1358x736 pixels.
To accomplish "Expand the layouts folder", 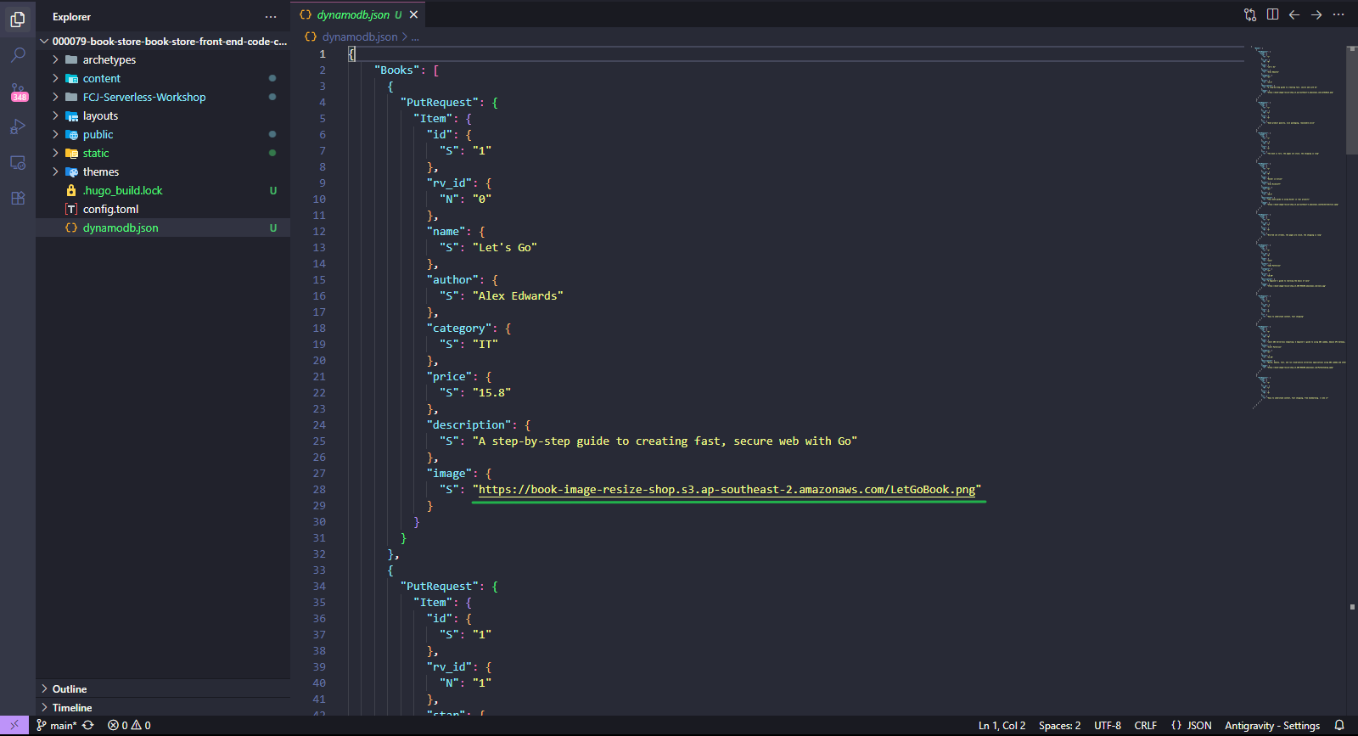I will click(x=163, y=115).
